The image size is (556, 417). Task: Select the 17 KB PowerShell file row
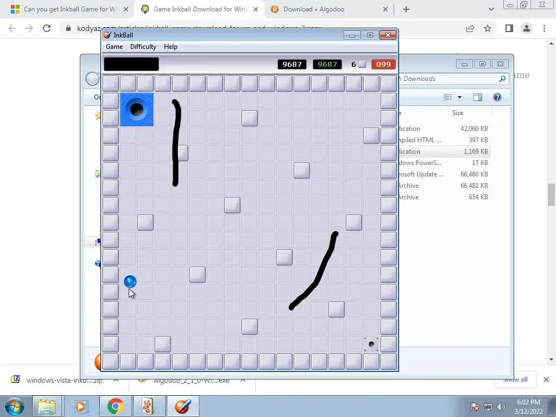pyautogui.click(x=445, y=163)
